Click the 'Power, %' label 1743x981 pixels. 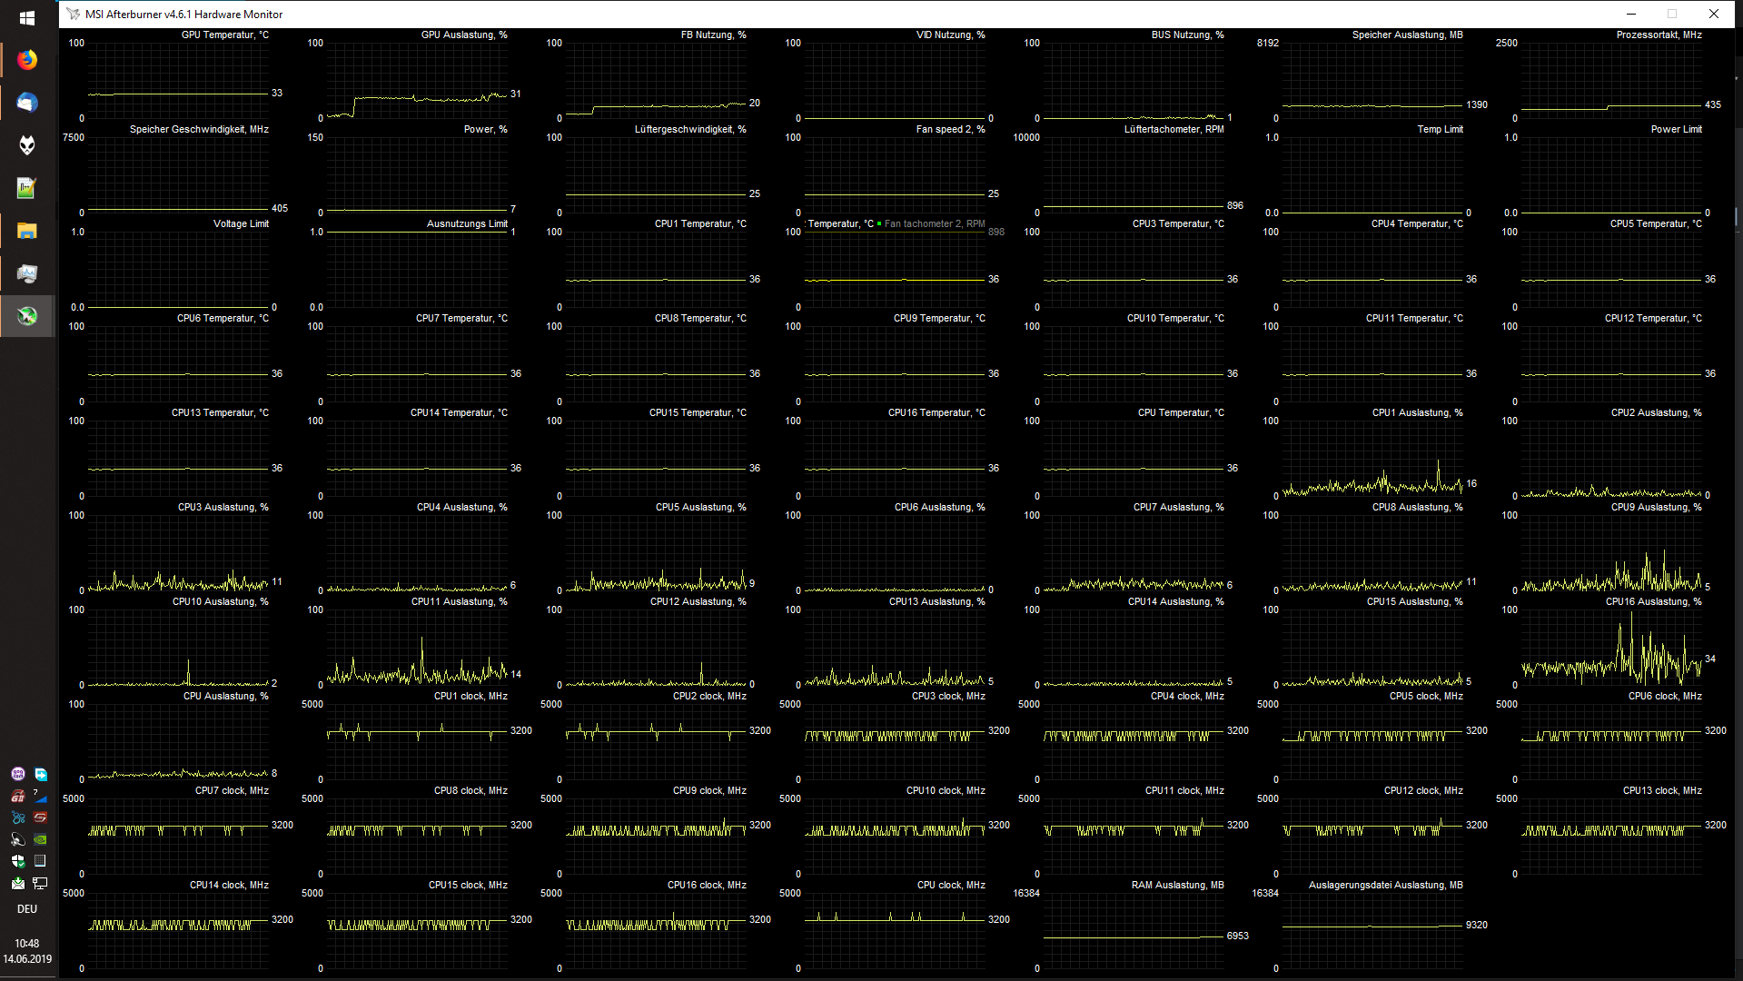485,129
